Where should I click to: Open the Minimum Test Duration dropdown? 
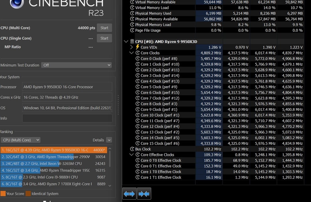tap(76, 65)
